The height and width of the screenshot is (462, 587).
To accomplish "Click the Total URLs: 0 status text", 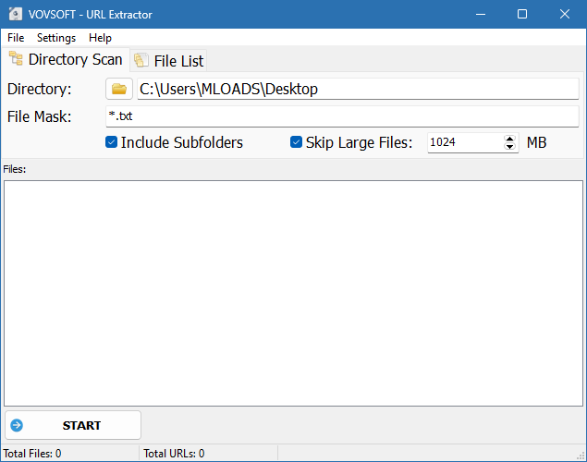I will tap(174, 454).
